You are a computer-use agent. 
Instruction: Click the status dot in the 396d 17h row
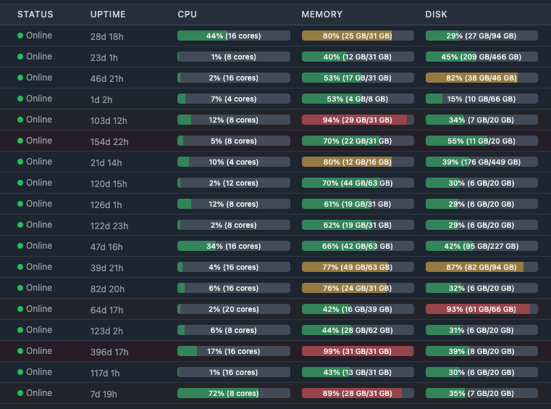coord(20,351)
